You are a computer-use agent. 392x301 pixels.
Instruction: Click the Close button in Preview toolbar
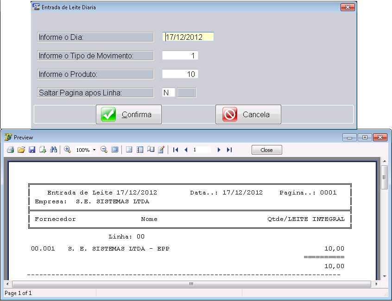(266, 150)
